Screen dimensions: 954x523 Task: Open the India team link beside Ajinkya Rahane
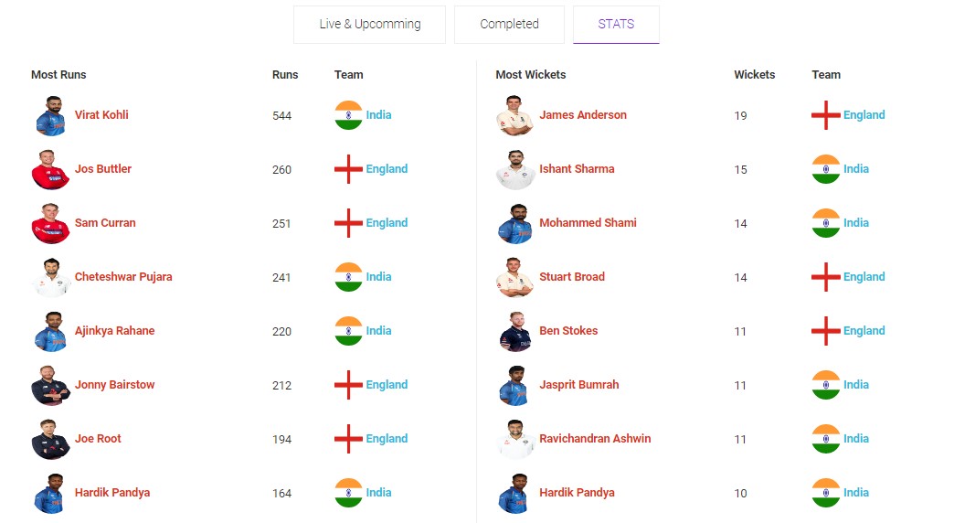[378, 331]
